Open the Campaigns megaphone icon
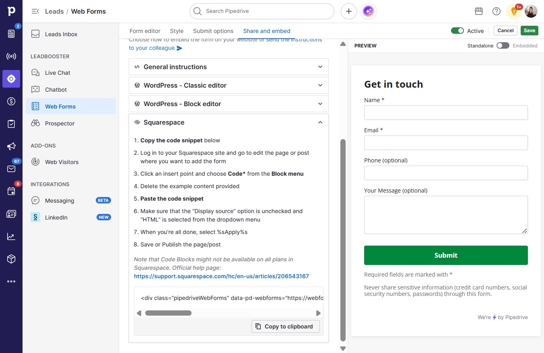 [x=11, y=146]
